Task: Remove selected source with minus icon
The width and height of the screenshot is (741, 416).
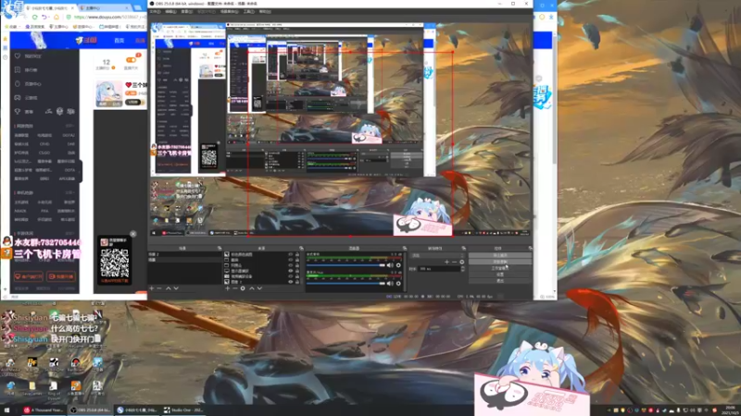Action: click(235, 288)
